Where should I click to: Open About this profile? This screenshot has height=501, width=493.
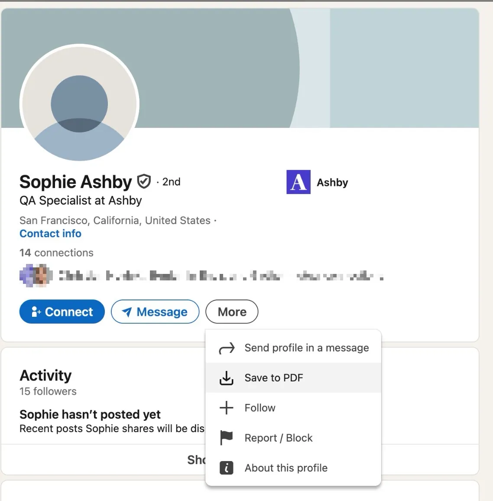[x=293, y=468]
